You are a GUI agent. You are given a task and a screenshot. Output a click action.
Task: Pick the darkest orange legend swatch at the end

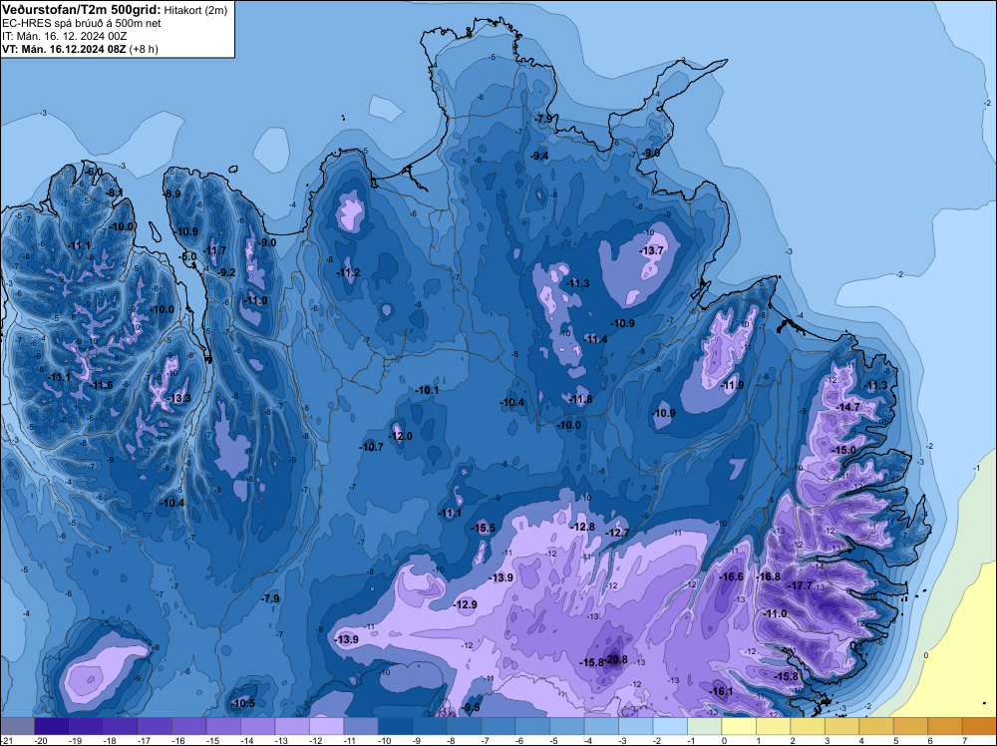point(979,726)
